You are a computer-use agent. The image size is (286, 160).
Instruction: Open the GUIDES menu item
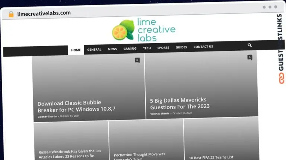click(181, 47)
